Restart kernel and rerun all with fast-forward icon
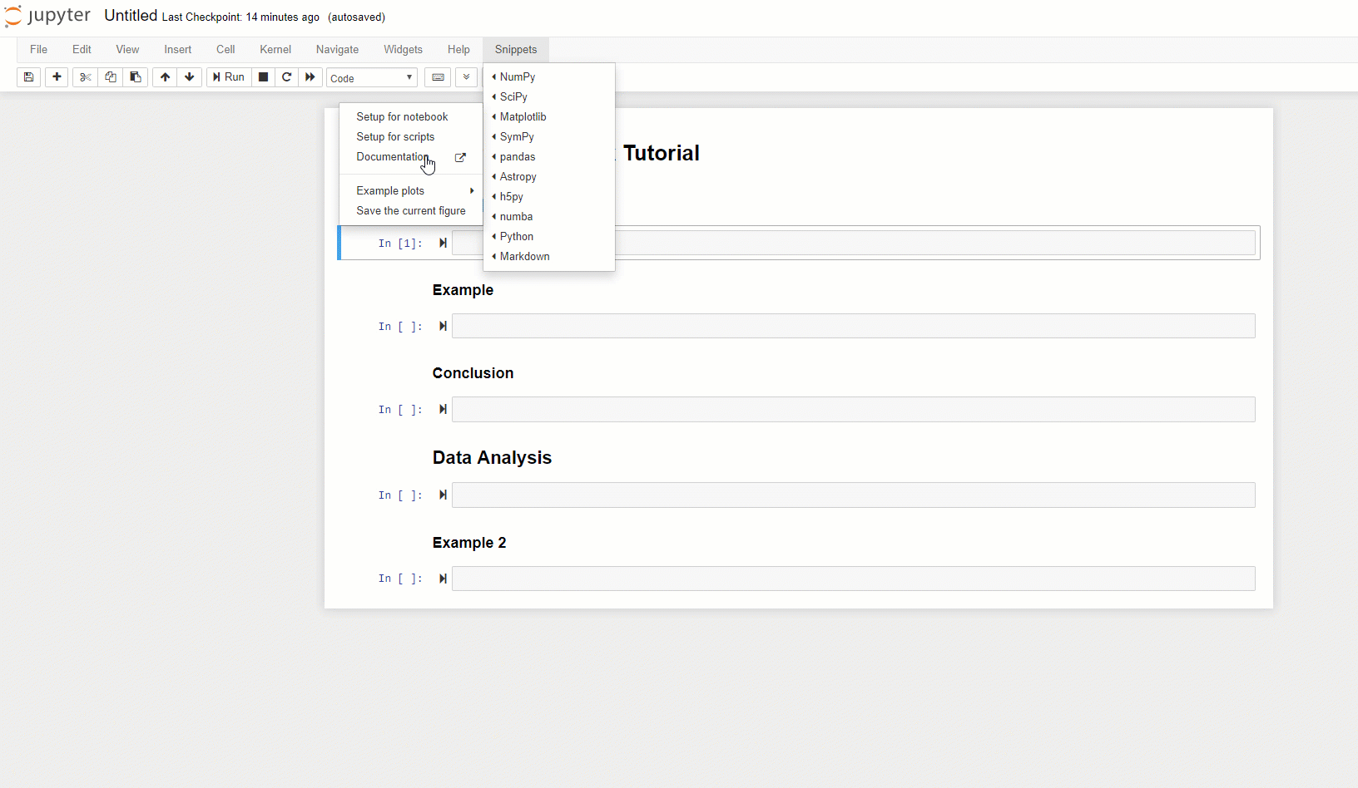The image size is (1358, 788). tap(310, 77)
